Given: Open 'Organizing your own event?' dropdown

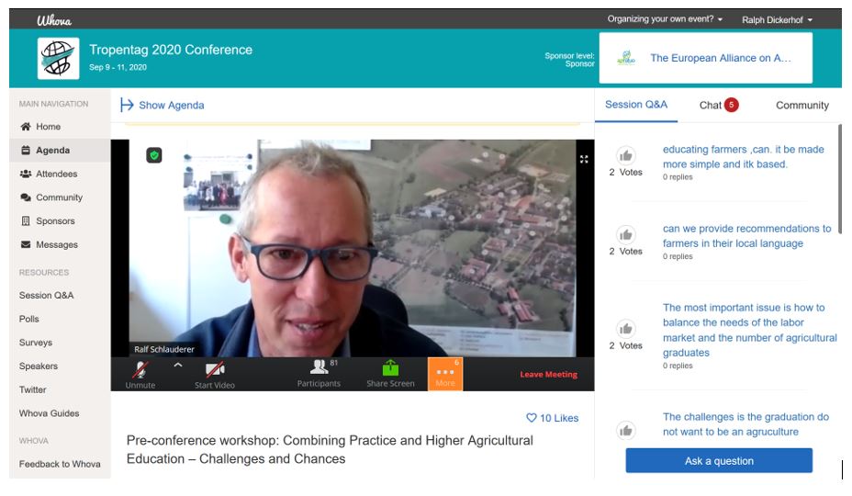Looking at the screenshot, I should pos(665,19).
